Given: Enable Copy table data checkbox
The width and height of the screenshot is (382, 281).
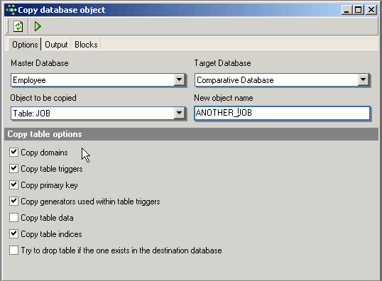Looking at the screenshot, I should [14, 217].
